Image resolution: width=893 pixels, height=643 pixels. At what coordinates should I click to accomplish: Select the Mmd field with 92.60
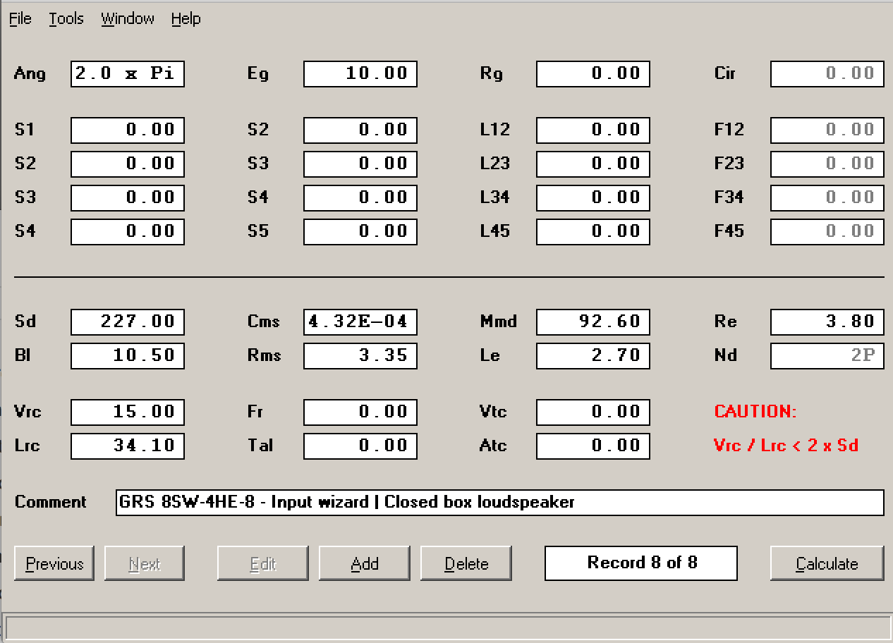(593, 322)
